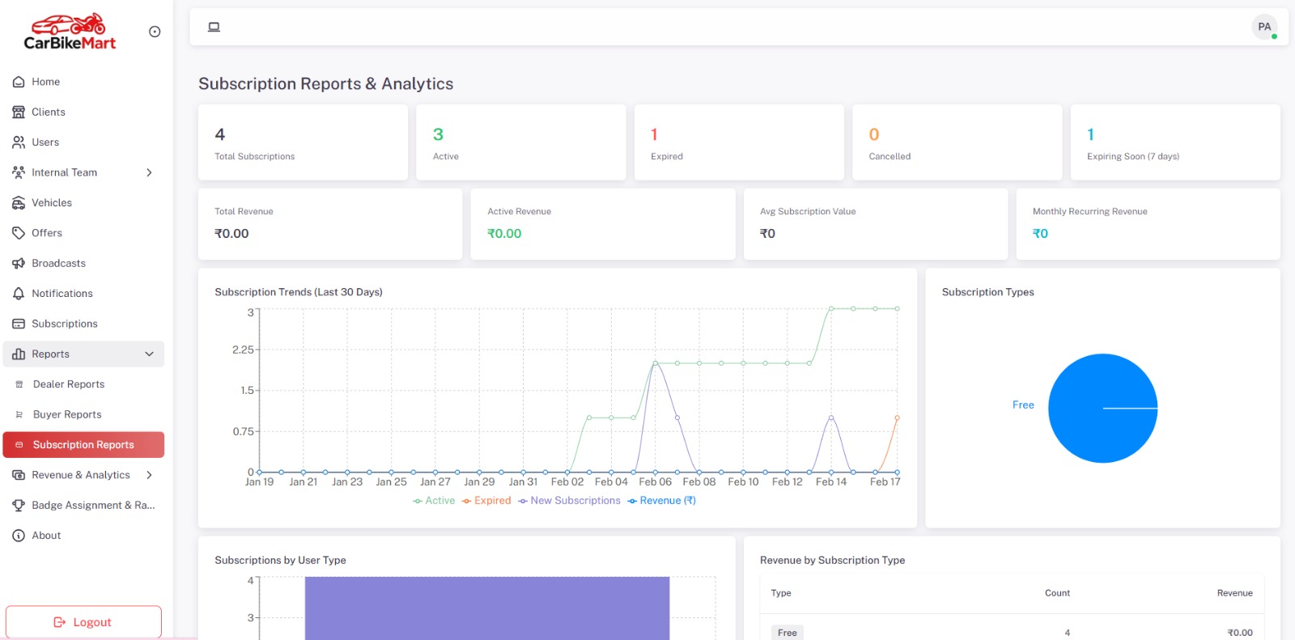Click the Revenue & Analytics icon
This screenshot has height=640, width=1295.
19,475
